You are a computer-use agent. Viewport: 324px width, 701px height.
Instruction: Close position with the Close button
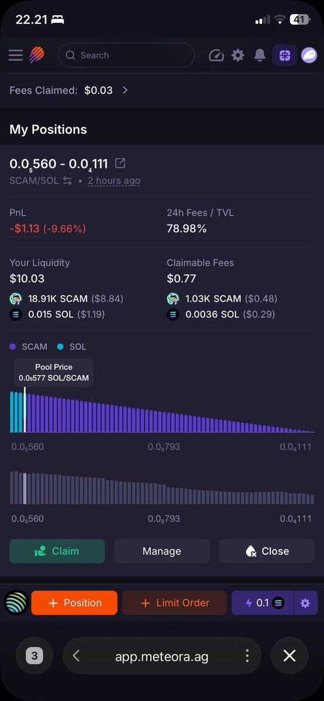pyautogui.click(x=267, y=551)
